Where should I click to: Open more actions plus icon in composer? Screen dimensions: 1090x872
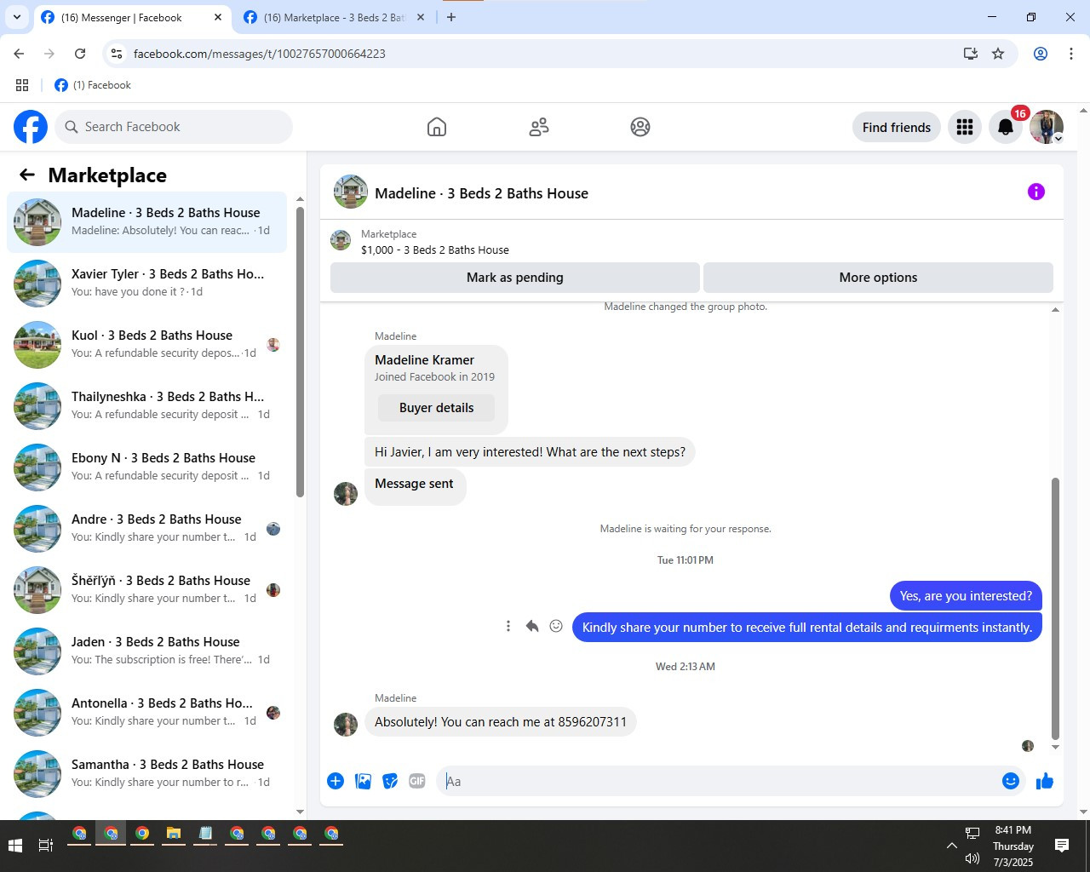[336, 781]
